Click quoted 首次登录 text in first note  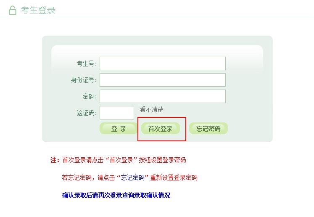(121, 160)
